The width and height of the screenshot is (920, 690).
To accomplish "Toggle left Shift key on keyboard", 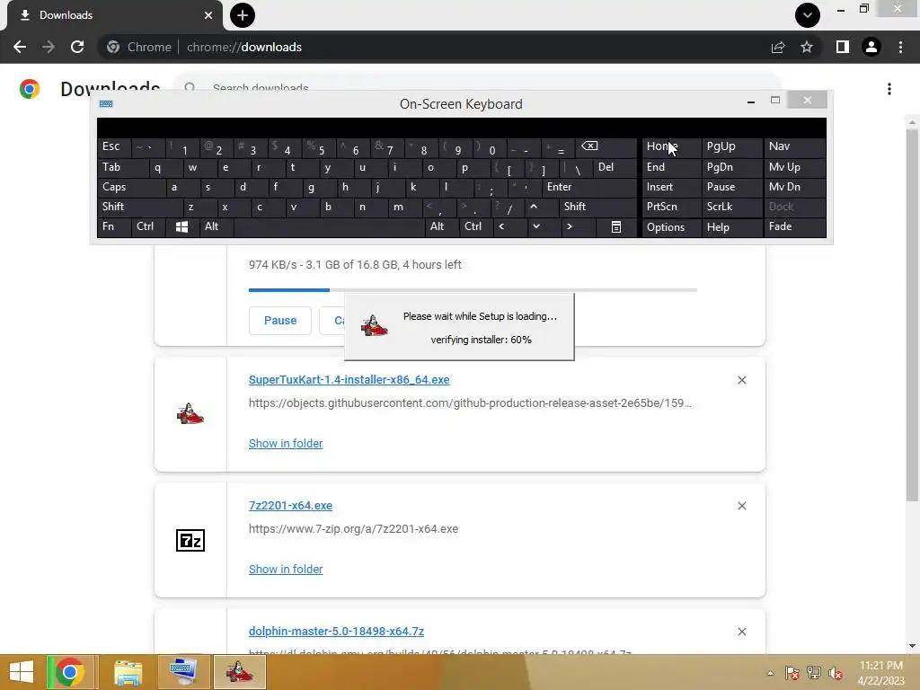I will click(x=139, y=207).
